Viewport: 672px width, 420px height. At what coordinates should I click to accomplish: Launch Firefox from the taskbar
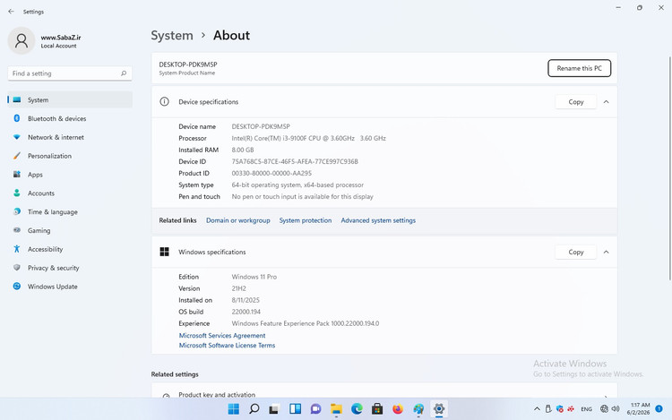(398, 409)
